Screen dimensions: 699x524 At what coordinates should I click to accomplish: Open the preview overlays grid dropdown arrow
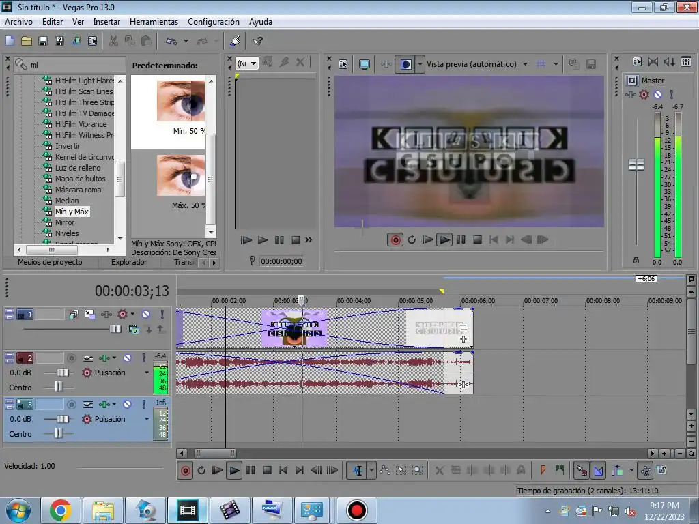point(556,64)
